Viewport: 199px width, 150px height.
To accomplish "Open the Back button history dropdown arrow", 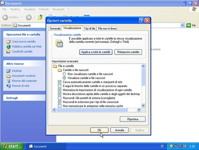I will [x=21, y=17].
